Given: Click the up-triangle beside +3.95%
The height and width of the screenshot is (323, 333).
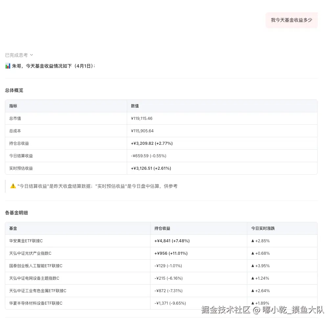Looking at the screenshot, I should tap(253, 266).
